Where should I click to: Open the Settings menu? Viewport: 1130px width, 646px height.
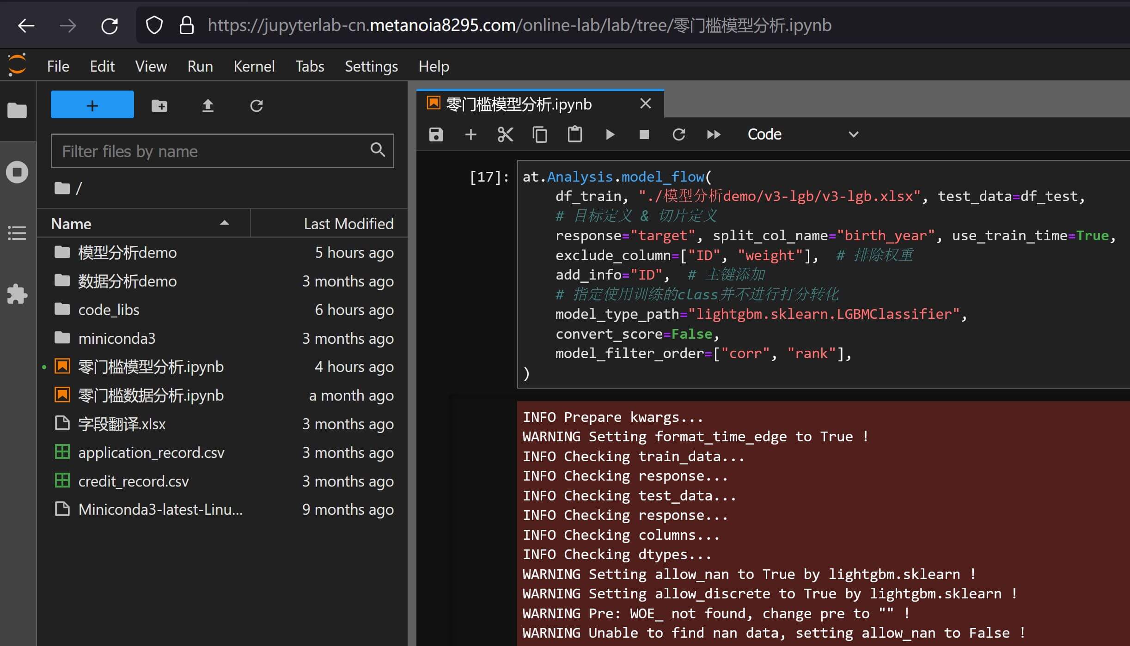371,67
